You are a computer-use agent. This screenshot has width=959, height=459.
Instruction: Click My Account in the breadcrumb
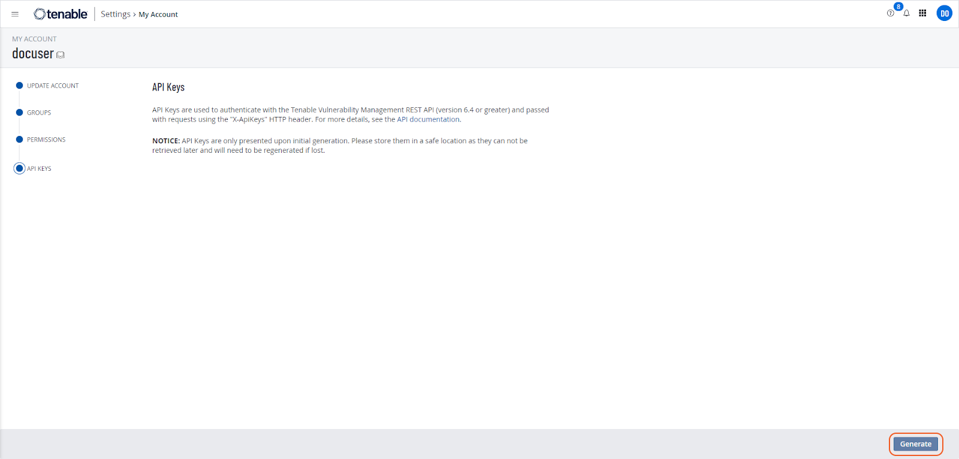[x=158, y=14]
